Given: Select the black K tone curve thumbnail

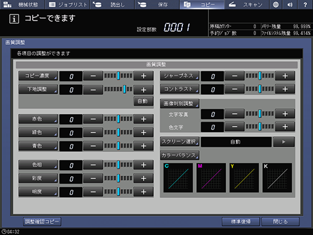Looking at the screenshot, I should click(277, 177).
